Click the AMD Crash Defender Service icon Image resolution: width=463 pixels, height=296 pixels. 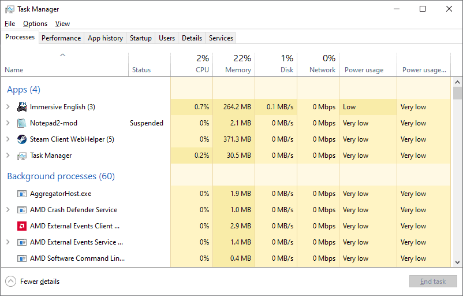(22, 210)
